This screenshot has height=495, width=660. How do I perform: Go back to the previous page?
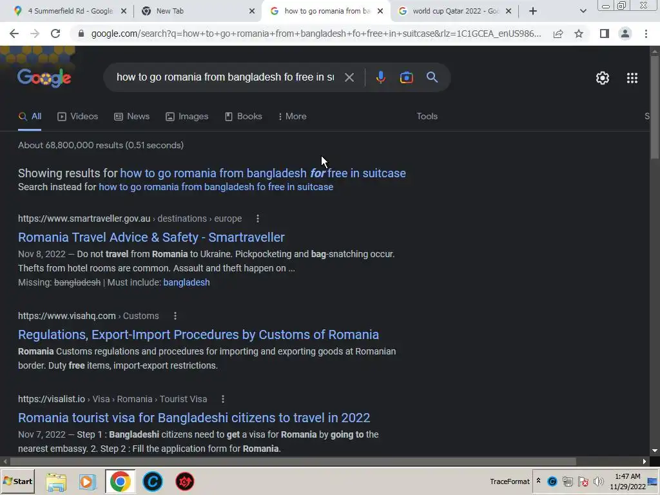click(14, 34)
